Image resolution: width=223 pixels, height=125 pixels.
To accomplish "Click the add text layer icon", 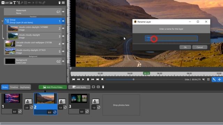I will tap(15, 3).
